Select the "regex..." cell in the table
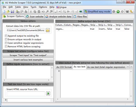This screenshot has width=136, height=107. click(x=60, y=29)
